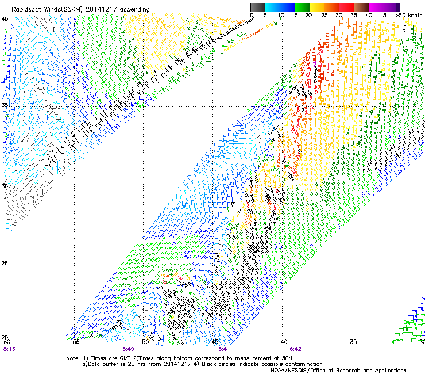Image resolution: width=425 pixels, height=374 pixels.
Task: Click the longitude label '-40'
Action: [x=282, y=342]
